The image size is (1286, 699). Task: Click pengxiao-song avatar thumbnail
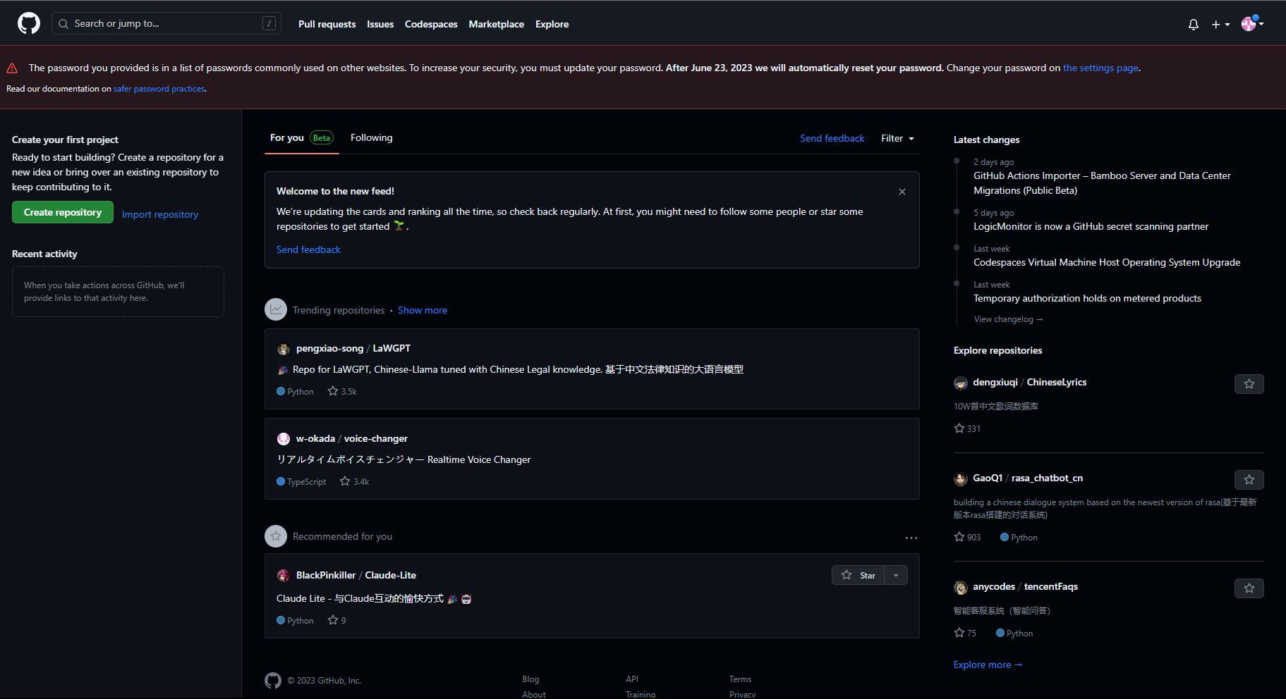(x=284, y=349)
